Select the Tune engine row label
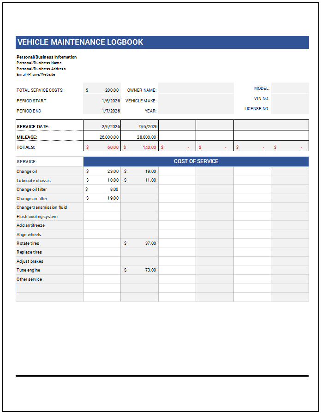This screenshot has height=414, width=322. 28,270
